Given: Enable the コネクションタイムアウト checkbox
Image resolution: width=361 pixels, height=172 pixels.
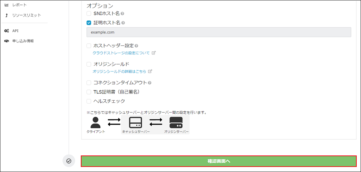Looking at the screenshot, I should (89, 83).
